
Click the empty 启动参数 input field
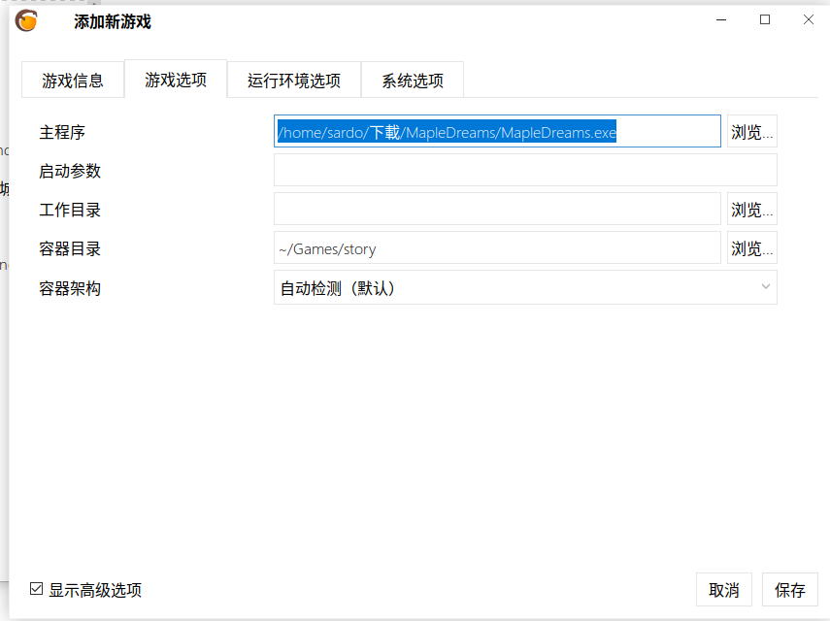(x=525, y=170)
